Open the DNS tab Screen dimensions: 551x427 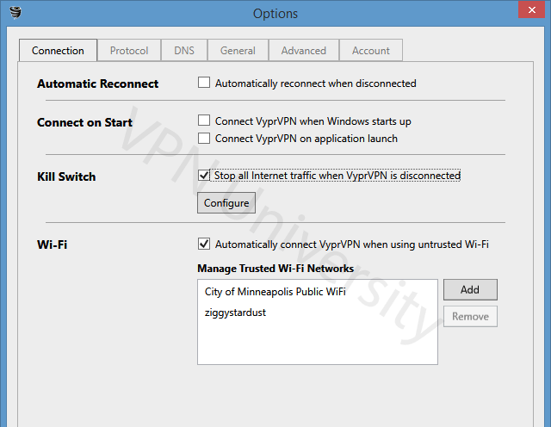pos(184,51)
